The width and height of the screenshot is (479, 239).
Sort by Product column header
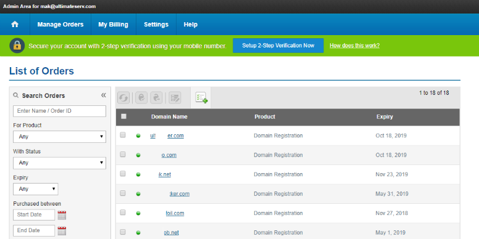pyautogui.click(x=265, y=117)
